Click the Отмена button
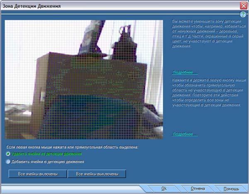 click(x=198, y=189)
